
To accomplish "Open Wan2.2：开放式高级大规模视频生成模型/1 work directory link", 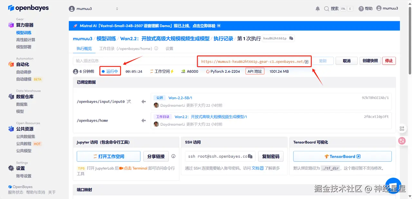I will (x=211, y=117).
